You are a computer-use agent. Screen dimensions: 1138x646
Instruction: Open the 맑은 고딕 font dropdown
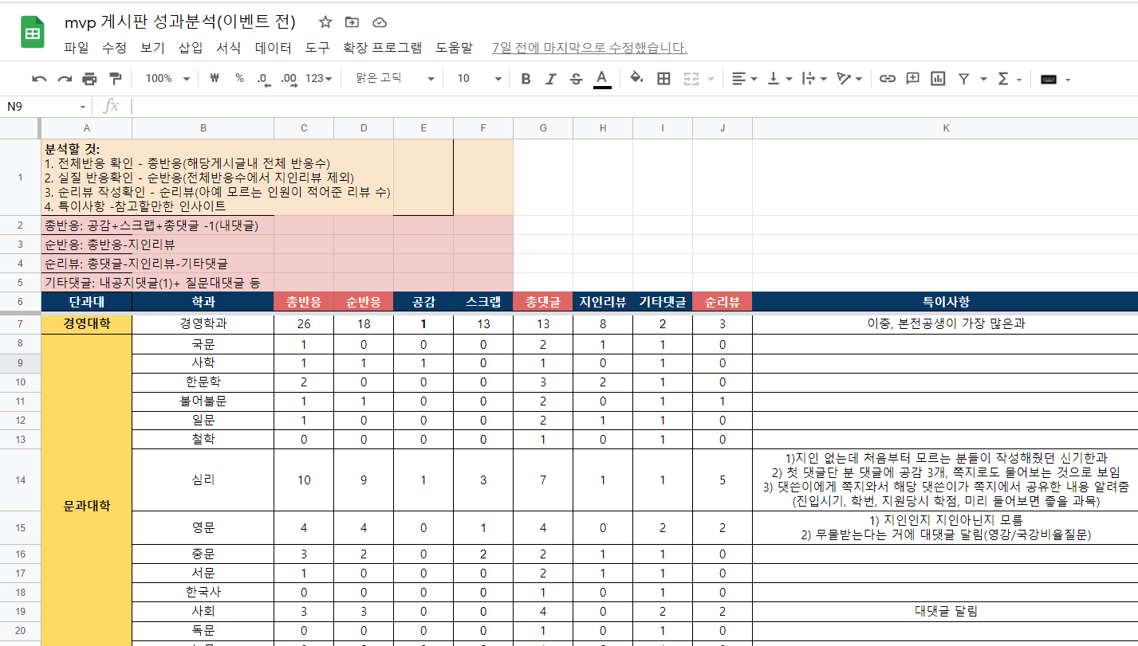pyautogui.click(x=395, y=79)
